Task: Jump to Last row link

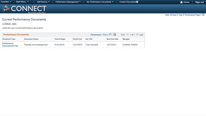Action: pos(141,35)
